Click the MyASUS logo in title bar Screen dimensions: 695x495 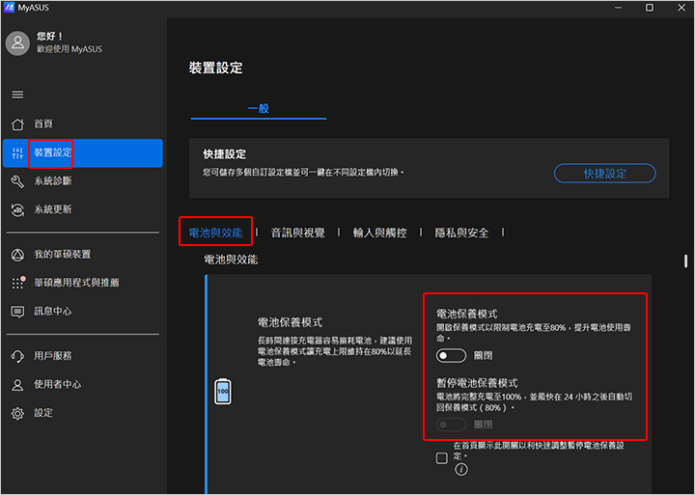[9, 8]
